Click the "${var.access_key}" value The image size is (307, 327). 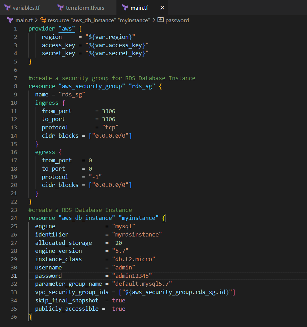pyautogui.click(x=117, y=45)
